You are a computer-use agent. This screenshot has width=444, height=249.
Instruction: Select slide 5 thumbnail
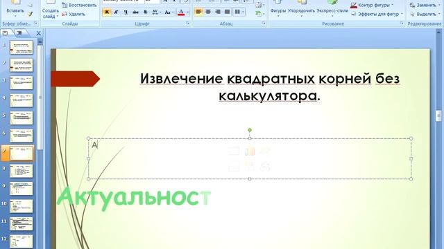click(x=22, y=118)
